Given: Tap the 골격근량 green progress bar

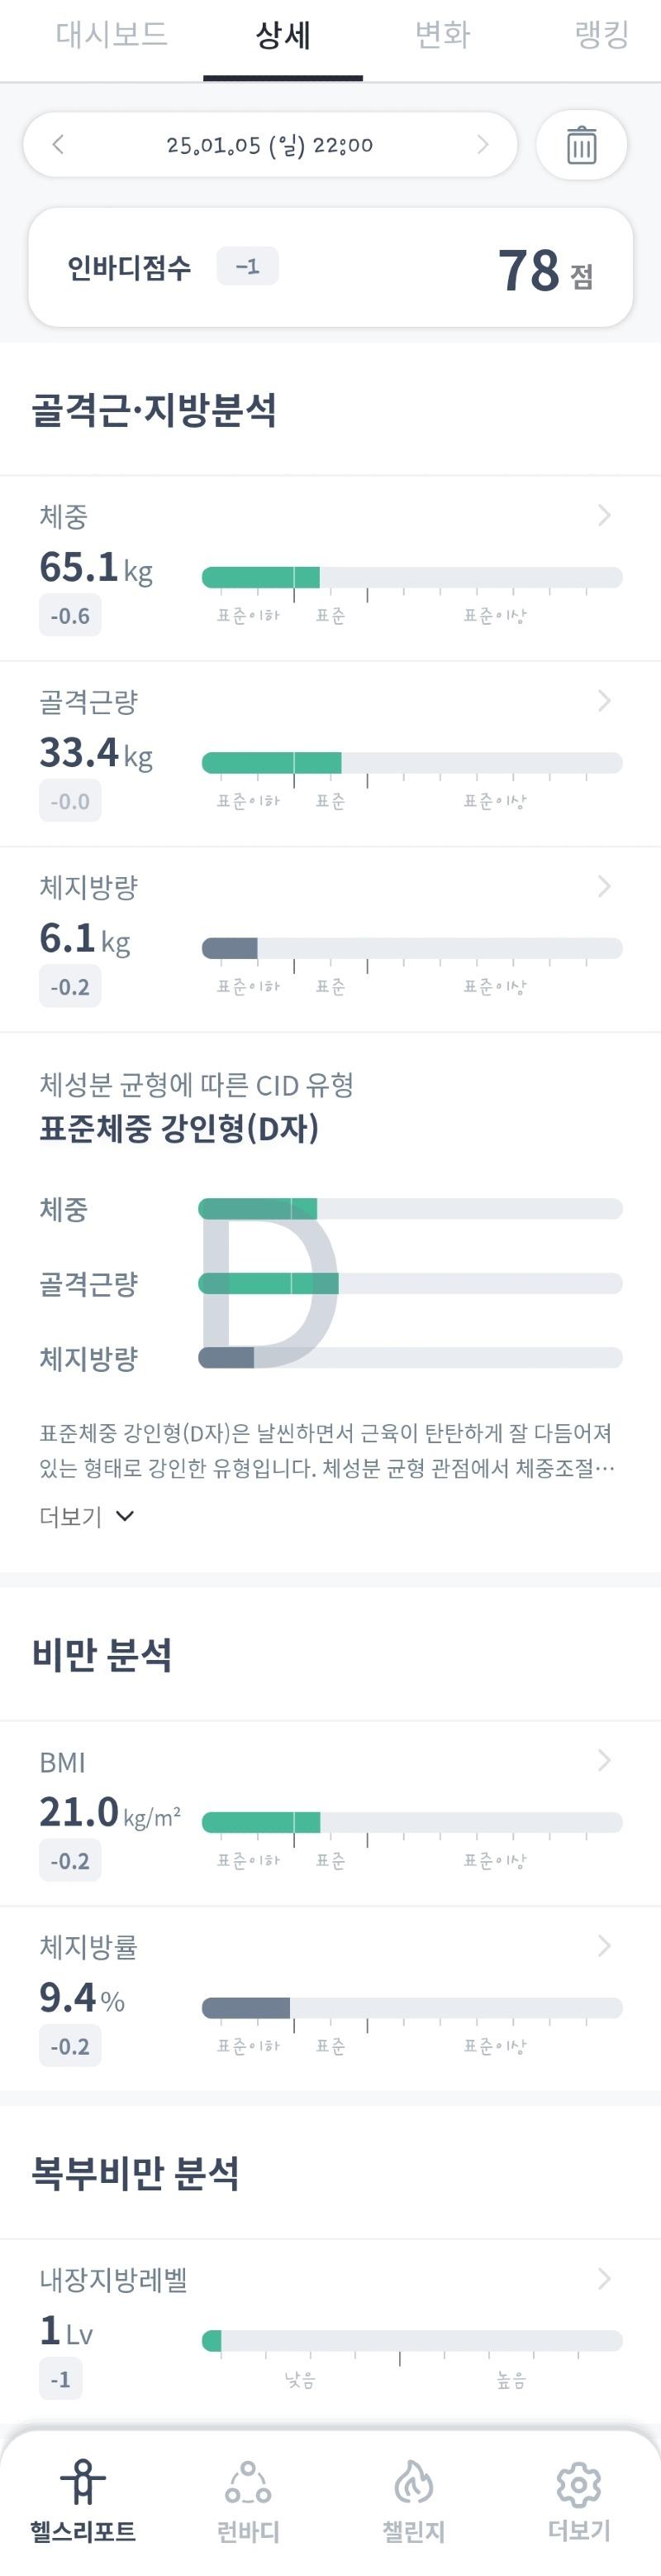Looking at the screenshot, I should [x=272, y=763].
